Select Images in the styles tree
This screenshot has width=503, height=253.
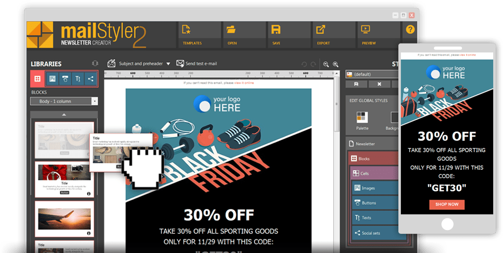(x=375, y=188)
